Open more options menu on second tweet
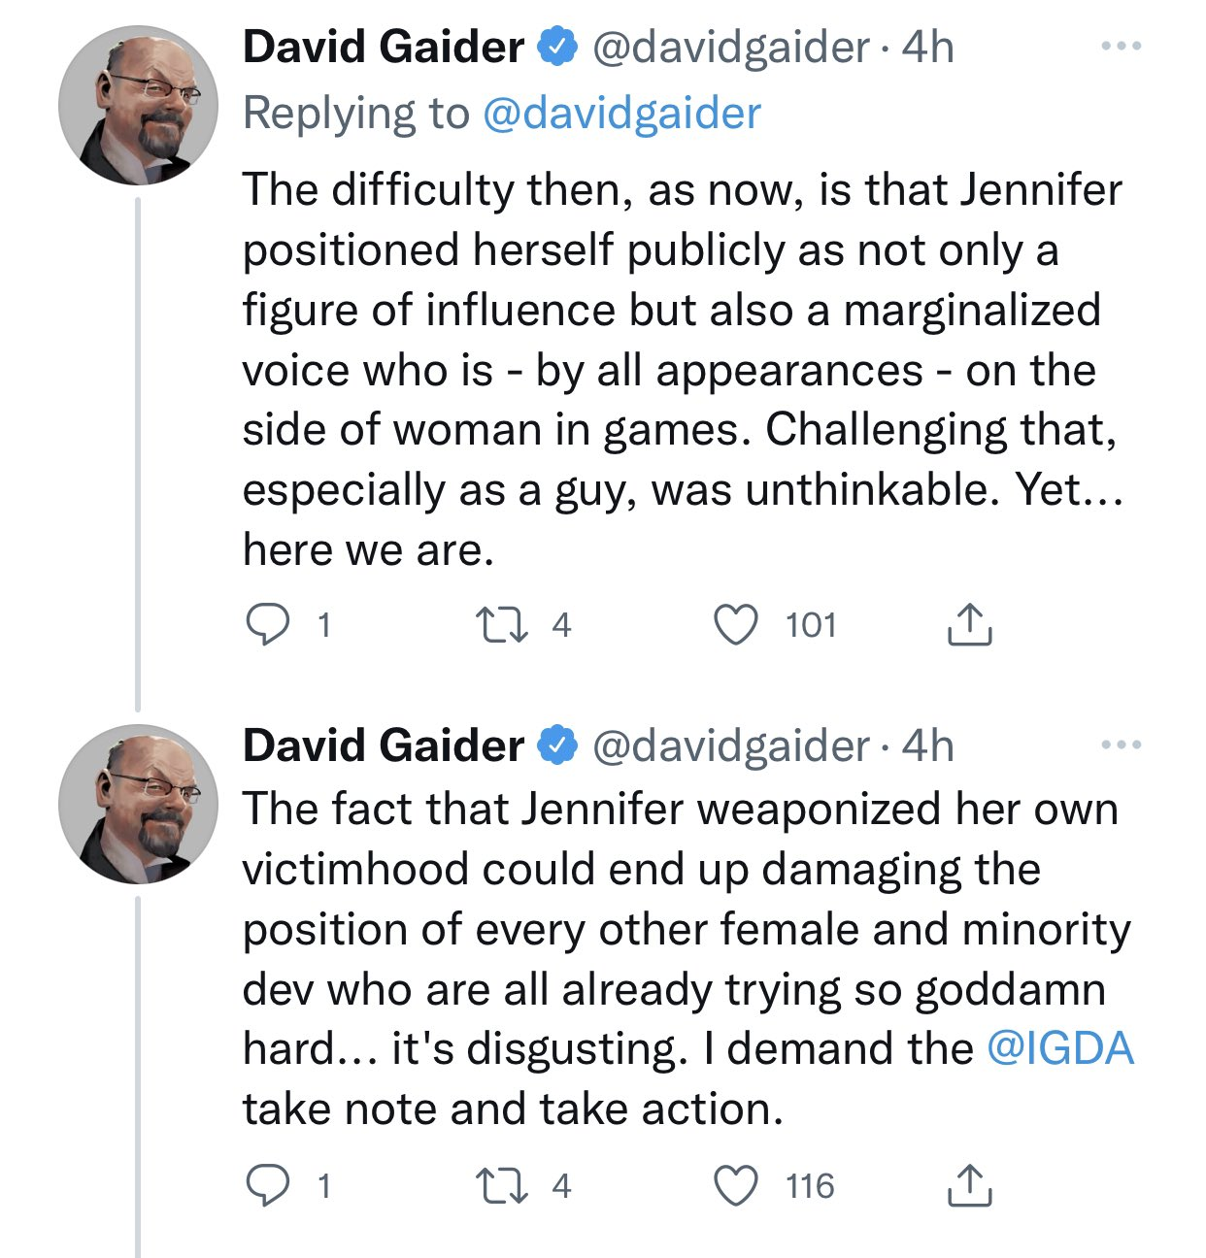 coord(1122,745)
